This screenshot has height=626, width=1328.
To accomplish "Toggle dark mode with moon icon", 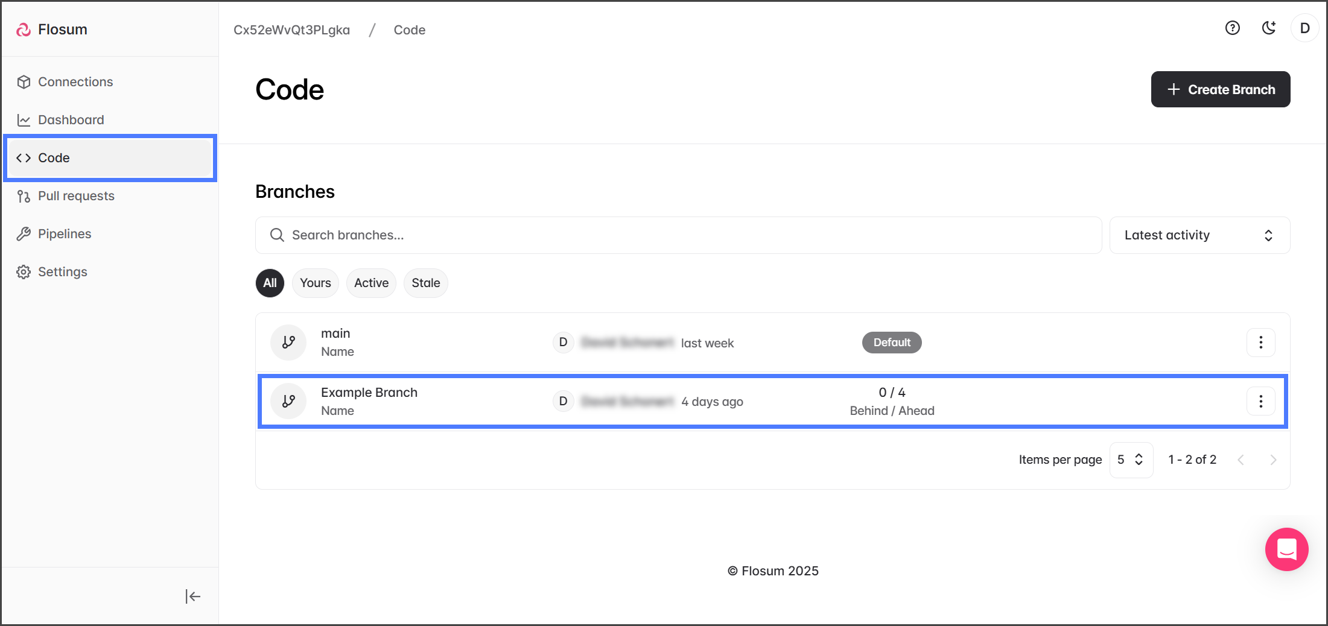I will pyautogui.click(x=1268, y=28).
